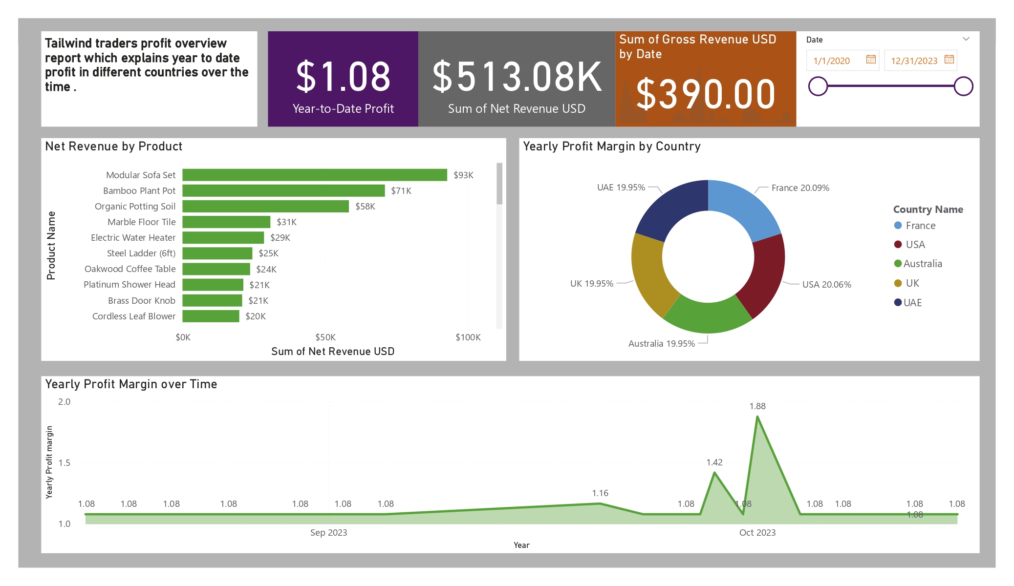Click the UAE 19.95% data label
This screenshot has height=586, width=1014.
click(x=621, y=188)
